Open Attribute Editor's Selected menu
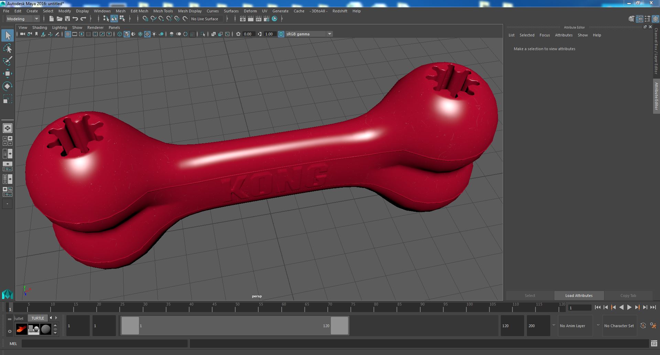Image resolution: width=660 pixels, height=355 pixels. pyautogui.click(x=527, y=35)
